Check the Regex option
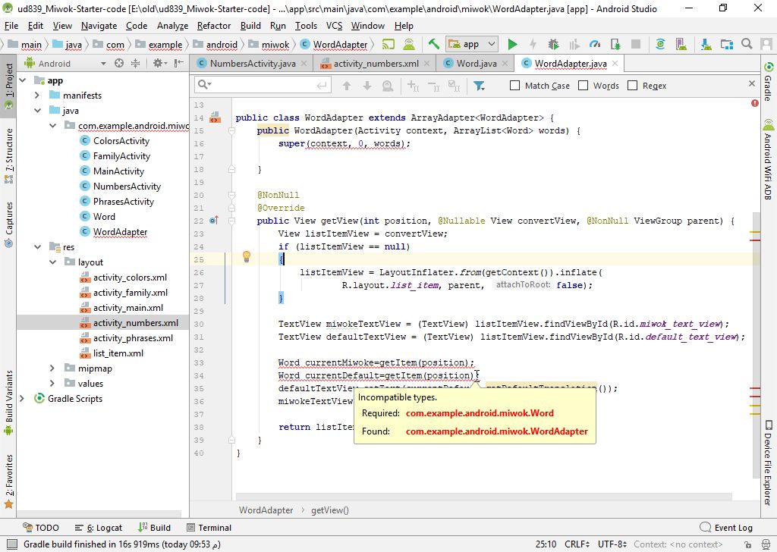The height and width of the screenshot is (552, 777). 633,86
